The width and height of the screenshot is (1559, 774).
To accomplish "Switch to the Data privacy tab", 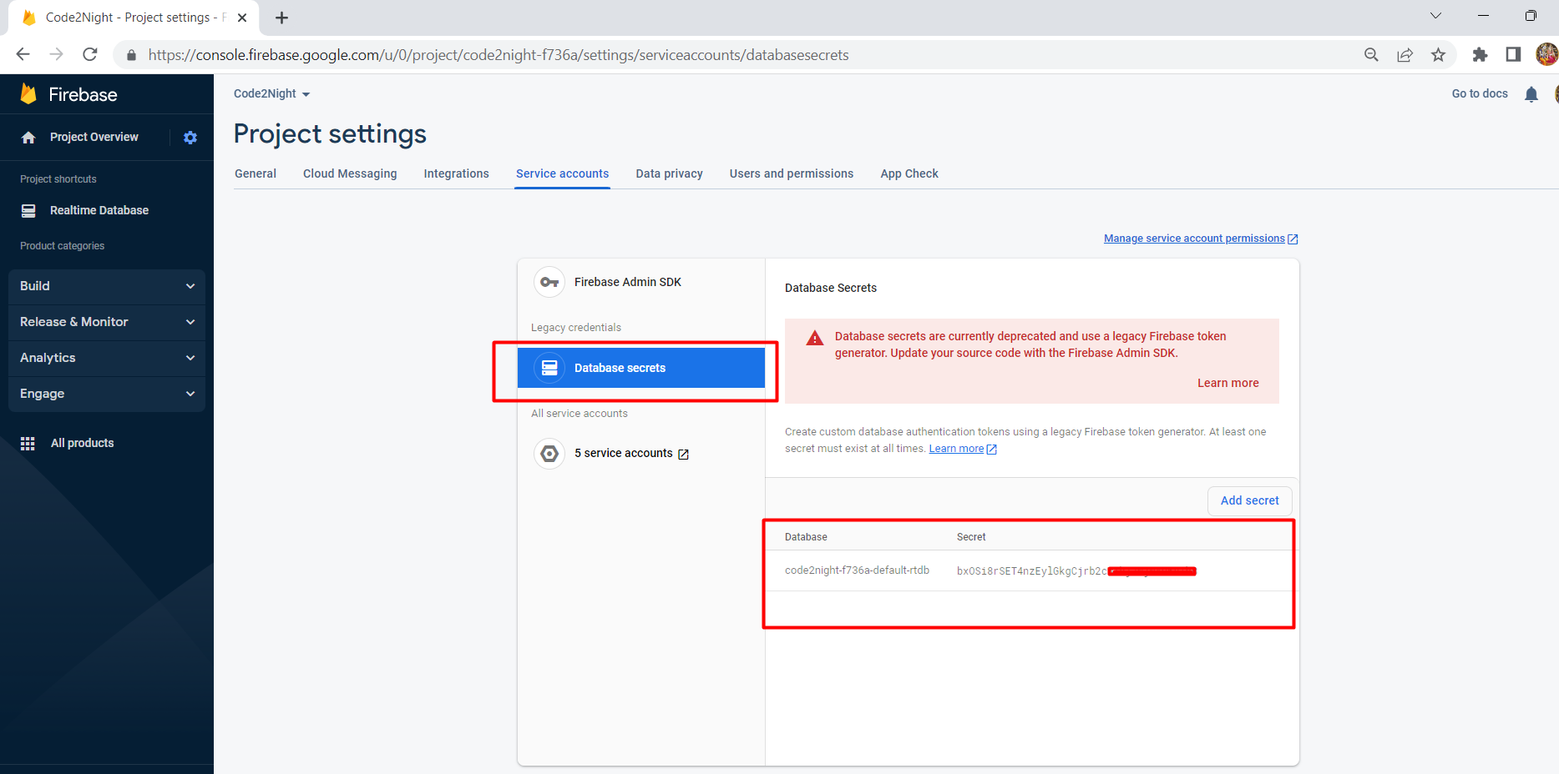I will tap(669, 173).
